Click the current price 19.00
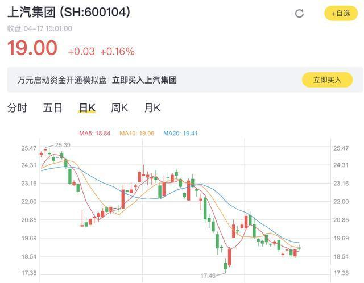Screen dimensions: 364x283 point(32,48)
